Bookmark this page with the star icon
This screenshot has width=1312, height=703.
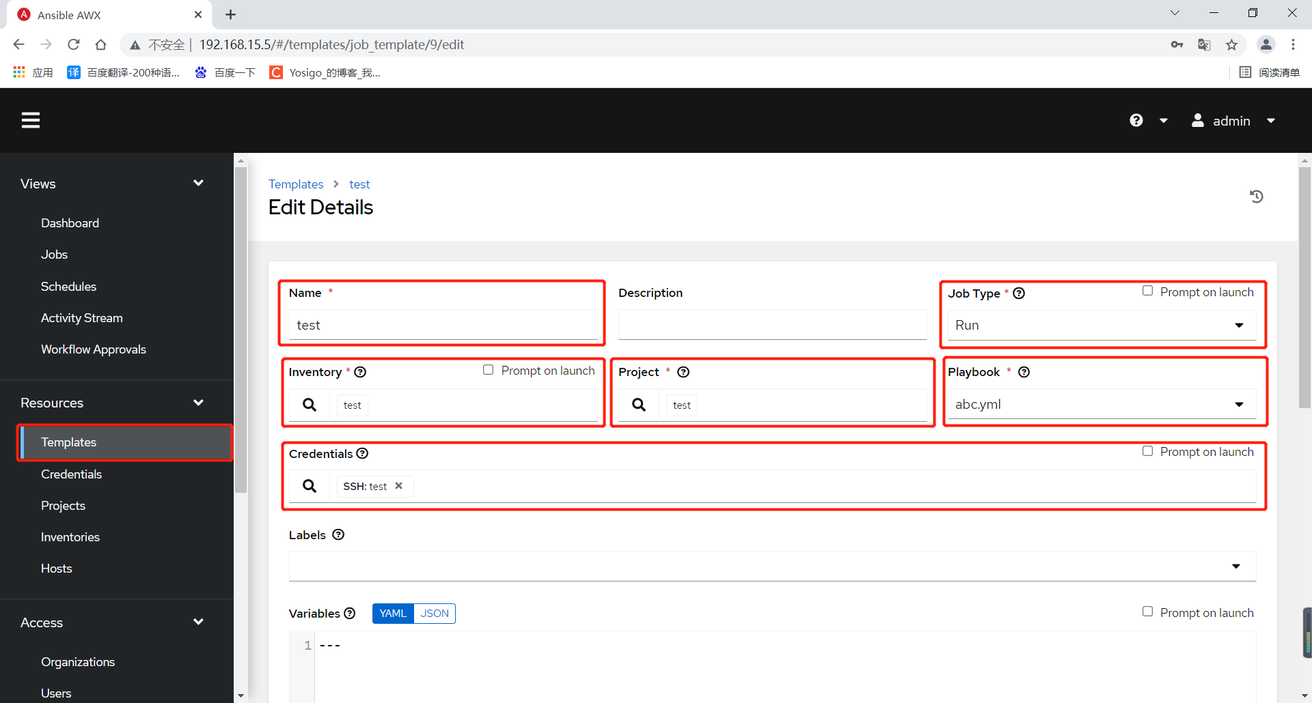click(1231, 44)
